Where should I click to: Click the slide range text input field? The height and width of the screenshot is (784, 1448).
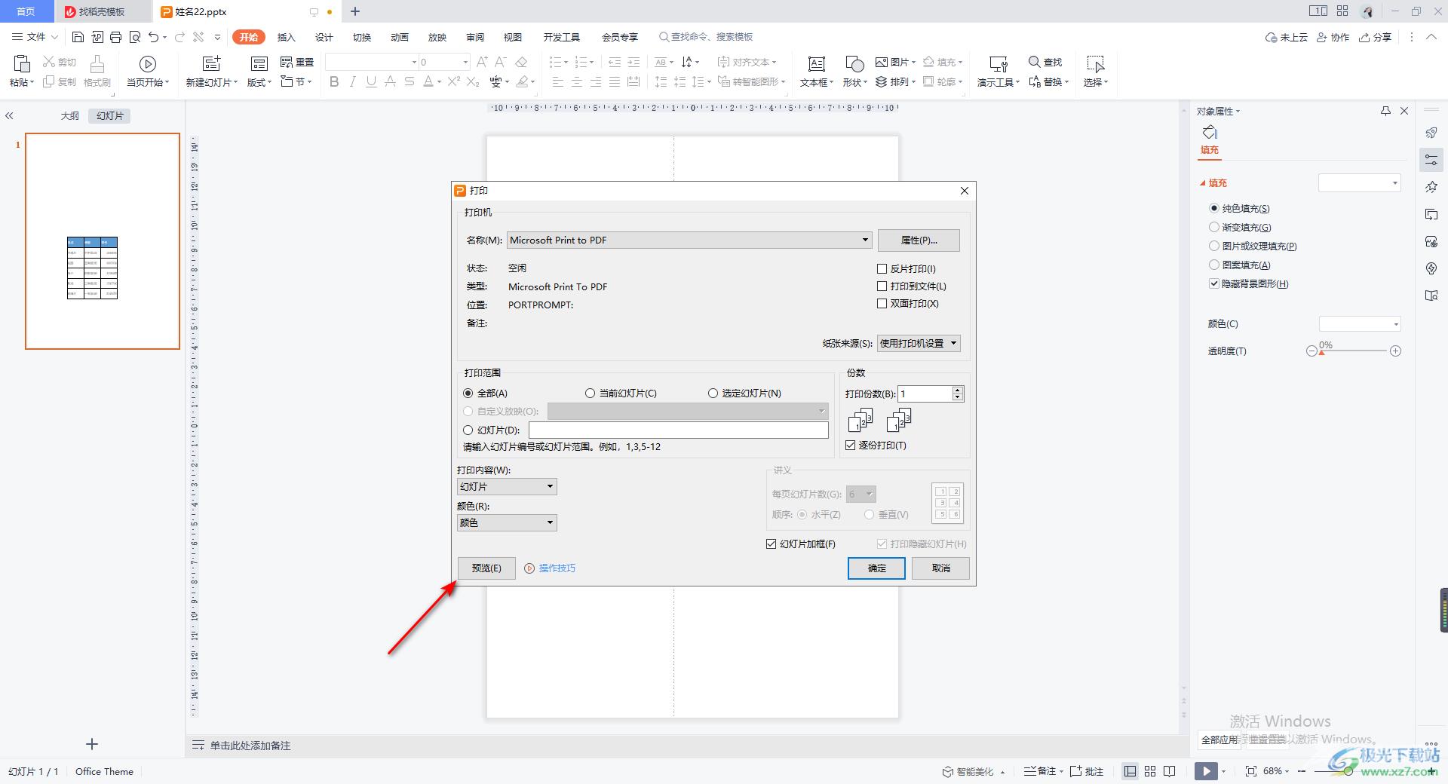[x=678, y=430]
